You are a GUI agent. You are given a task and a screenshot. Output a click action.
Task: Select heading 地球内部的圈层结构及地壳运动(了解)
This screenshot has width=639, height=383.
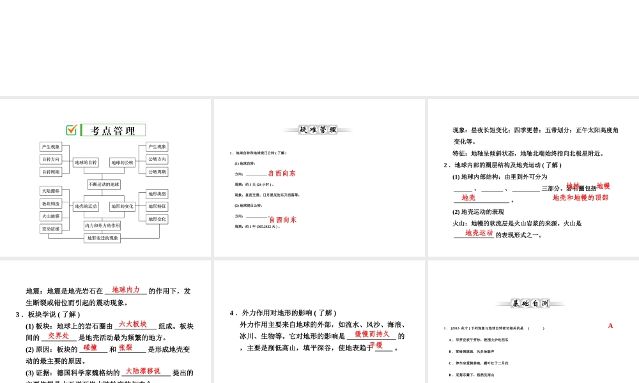[503, 165]
